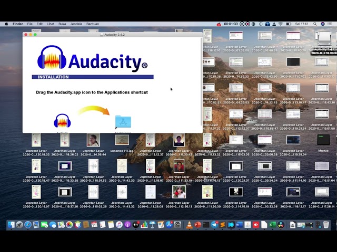Select the Audacity disk image on the desktop
Image resolution: width=337 pixels, height=252 pixels.
click(x=324, y=38)
